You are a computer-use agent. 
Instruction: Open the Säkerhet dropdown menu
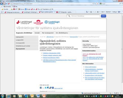pos(108,12)
